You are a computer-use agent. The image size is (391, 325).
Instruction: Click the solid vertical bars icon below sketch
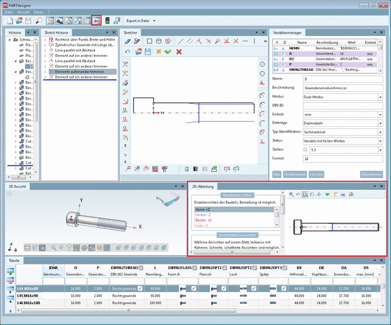point(195,169)
